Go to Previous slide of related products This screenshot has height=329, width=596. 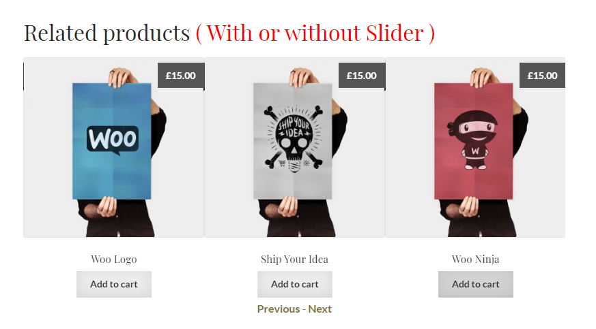[279, 309]
